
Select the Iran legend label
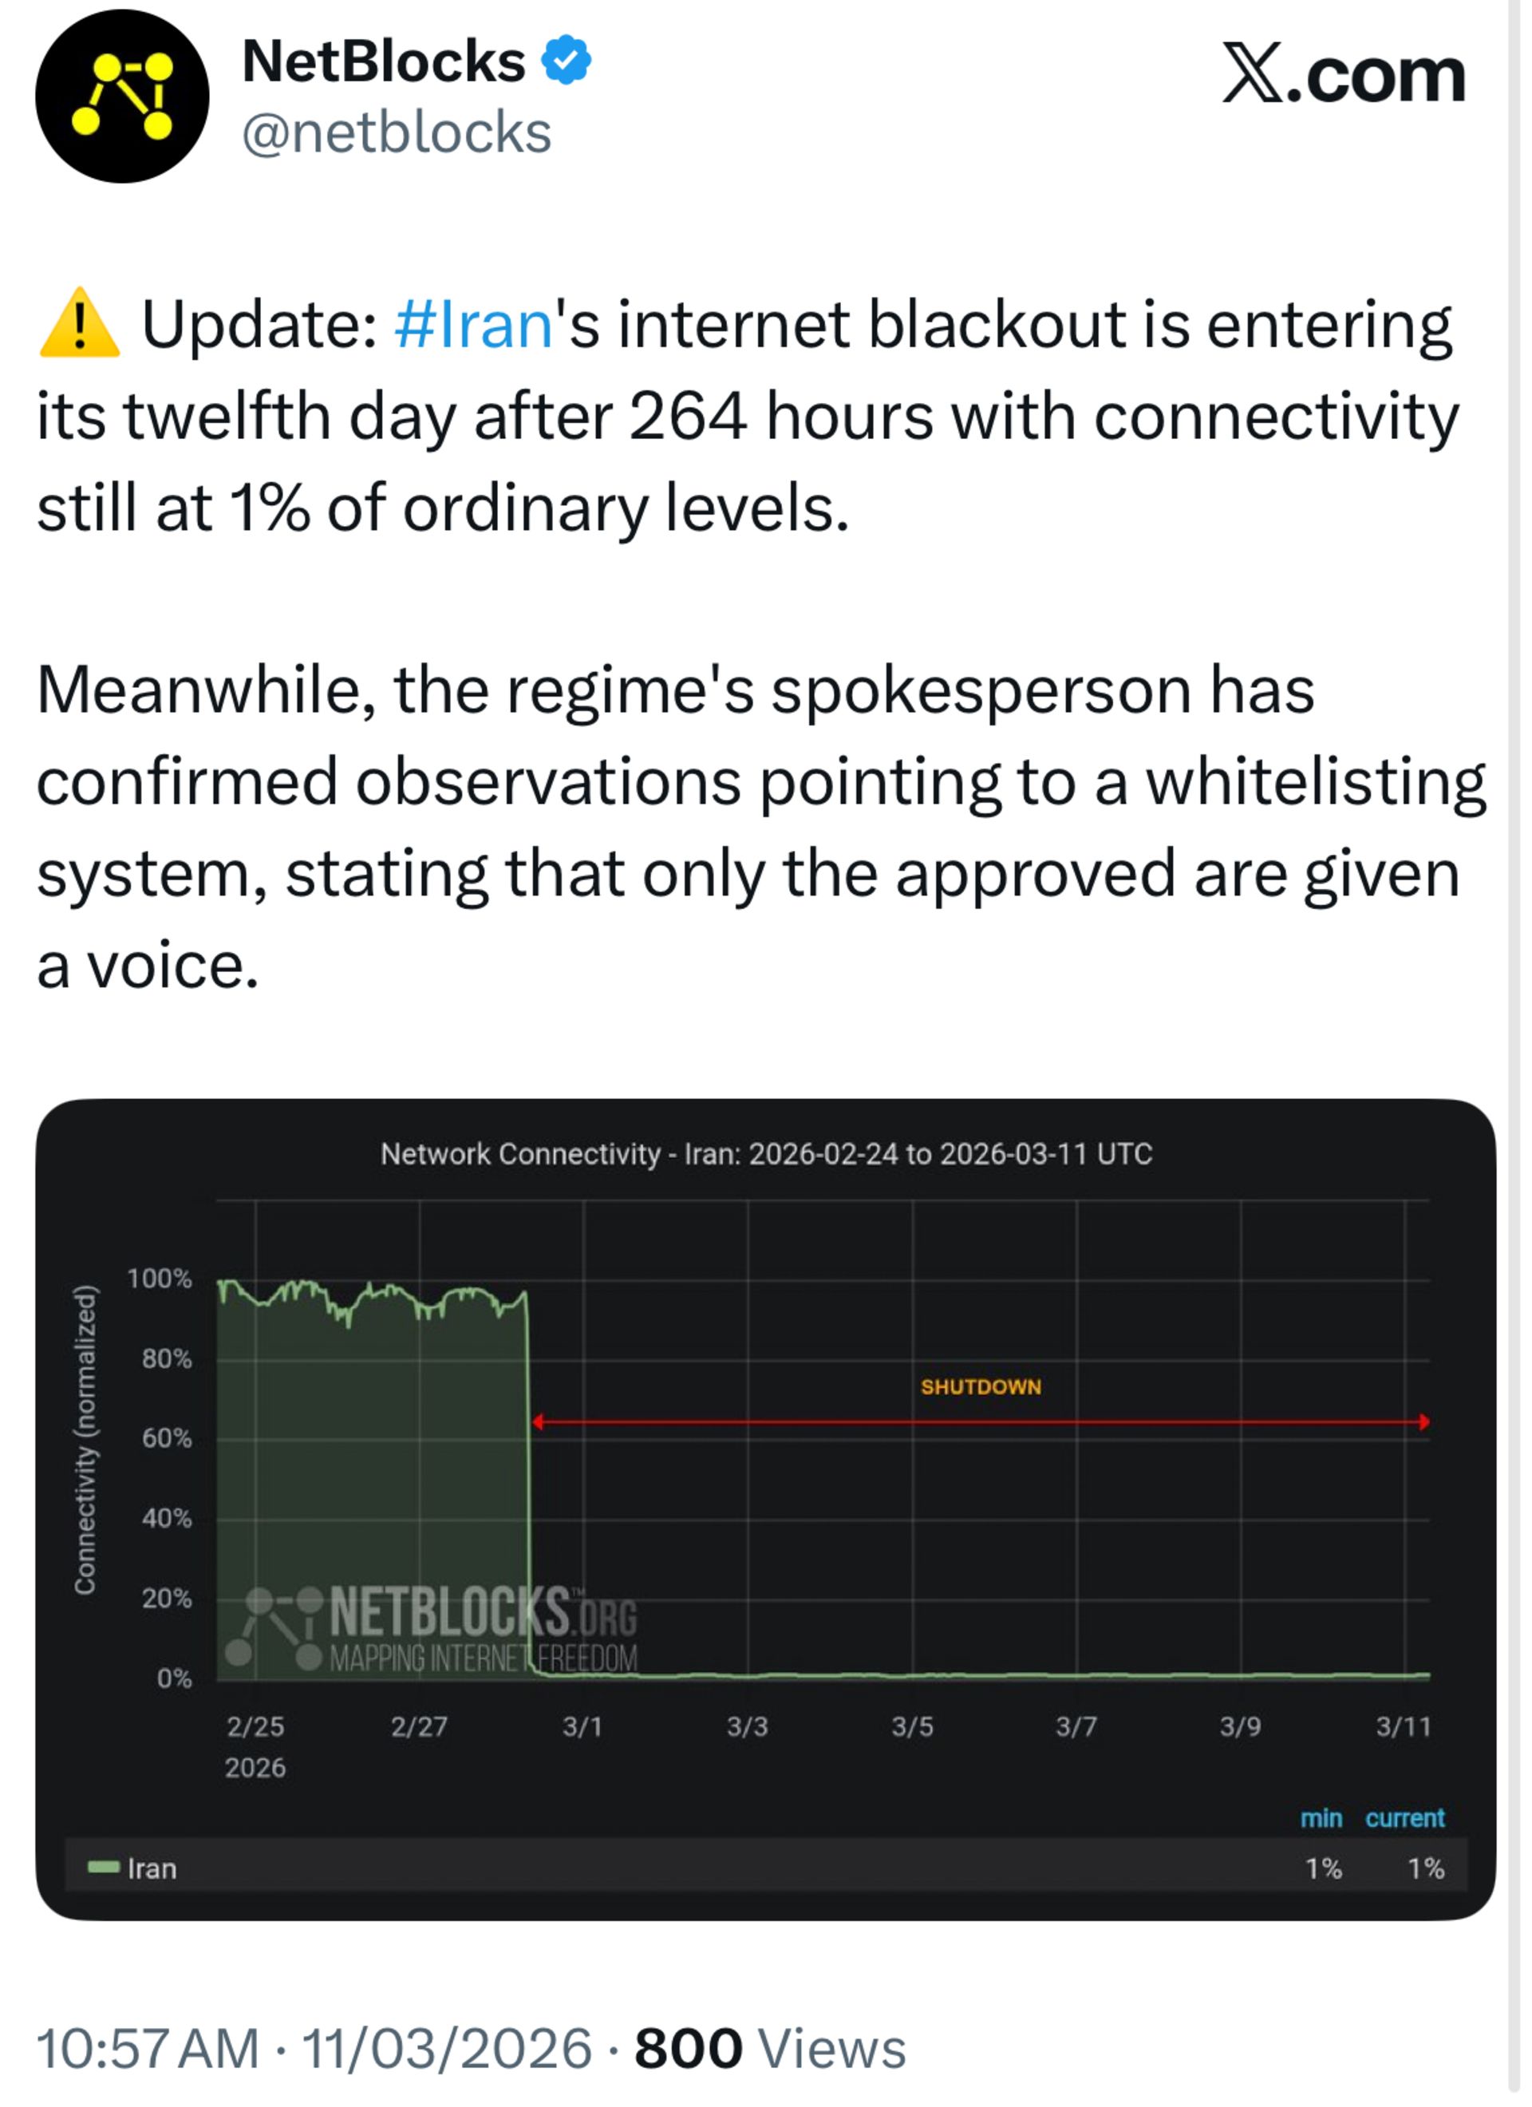point(152,1868)
